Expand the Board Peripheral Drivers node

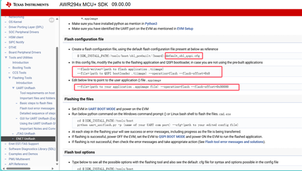coord(6,52)
